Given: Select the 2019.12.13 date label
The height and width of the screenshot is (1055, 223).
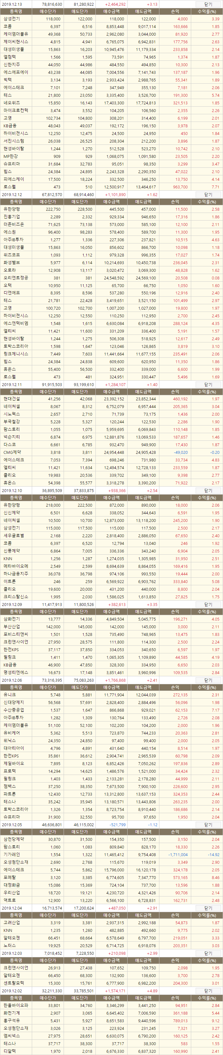Looking at the screenshot, I should (12, 4).
